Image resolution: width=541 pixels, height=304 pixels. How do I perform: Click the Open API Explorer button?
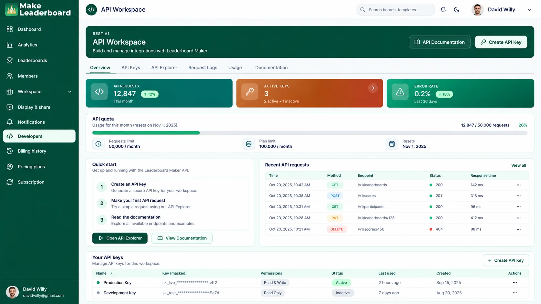pyautogui.click(x=120, y=238)
